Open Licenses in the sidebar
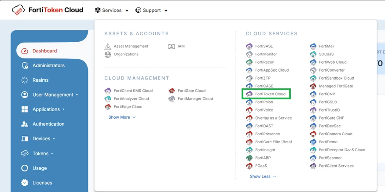 point(42,183)
